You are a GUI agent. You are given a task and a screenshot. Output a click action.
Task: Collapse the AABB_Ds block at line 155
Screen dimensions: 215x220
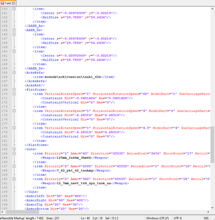pyautogui.click(x=14, y=30)
